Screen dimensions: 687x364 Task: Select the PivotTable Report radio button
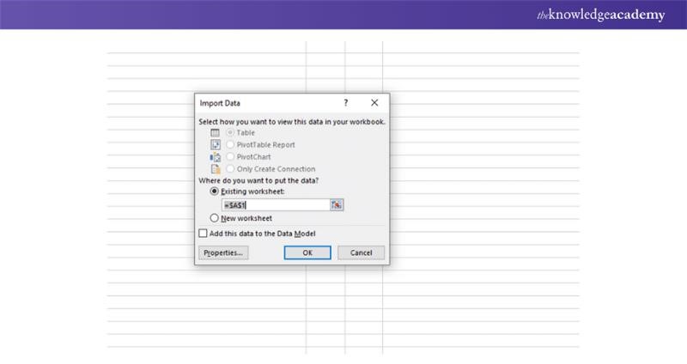coord(229,145)
